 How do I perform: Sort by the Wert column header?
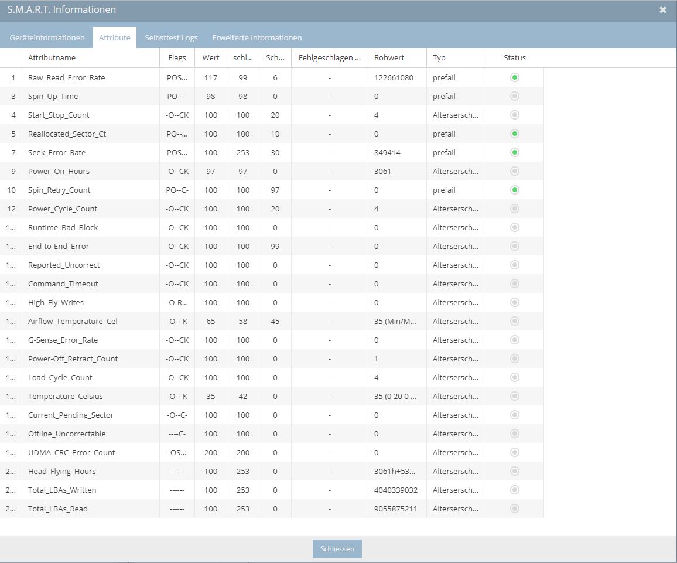211,58
